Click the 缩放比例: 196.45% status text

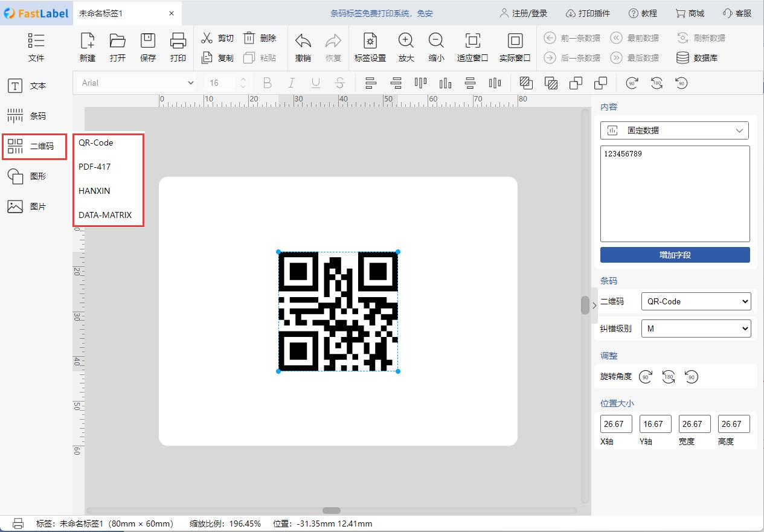(x=225, y=524)
